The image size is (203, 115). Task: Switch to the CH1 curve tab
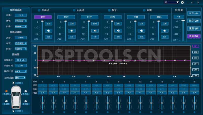[195, 46]
